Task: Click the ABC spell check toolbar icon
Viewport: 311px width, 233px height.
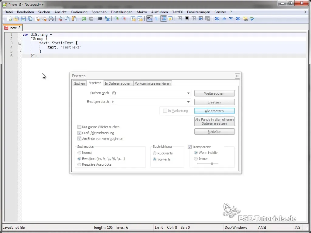Action: tap(252, 19)
